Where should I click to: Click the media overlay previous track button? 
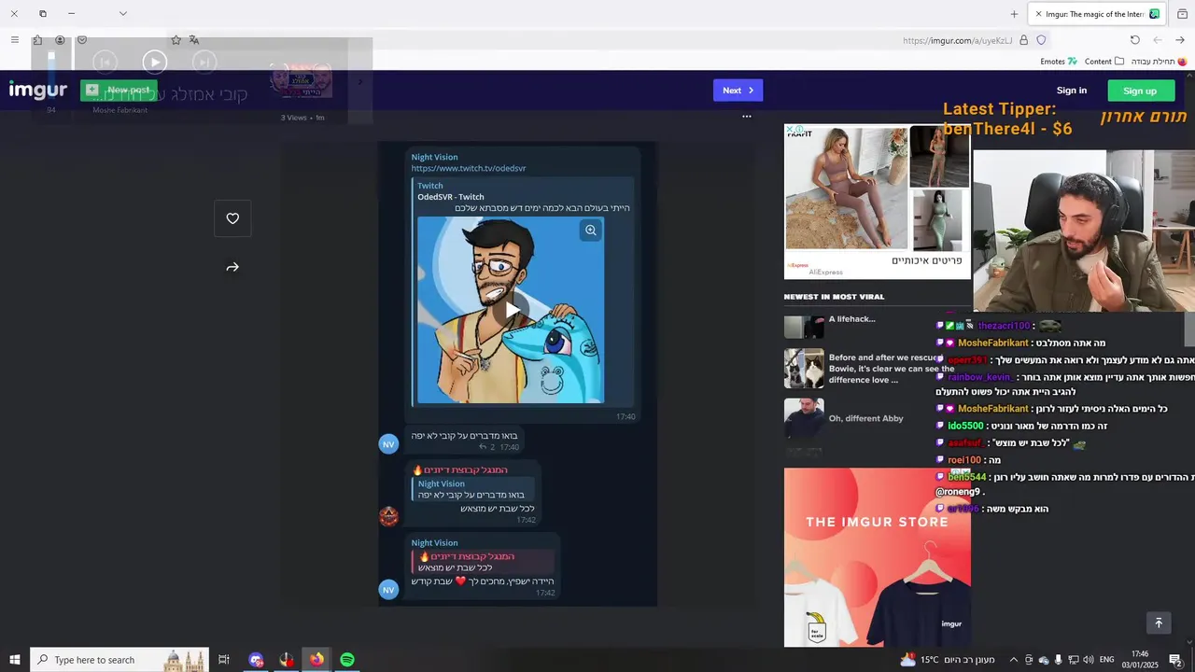(105, 63)
